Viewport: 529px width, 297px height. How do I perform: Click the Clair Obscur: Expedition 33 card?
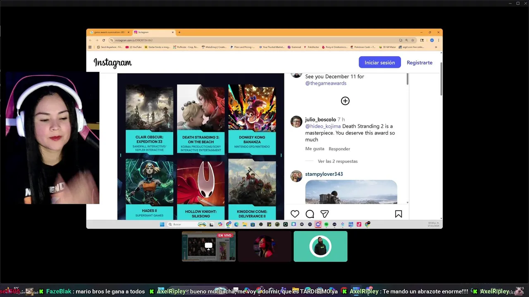point(149,120)
